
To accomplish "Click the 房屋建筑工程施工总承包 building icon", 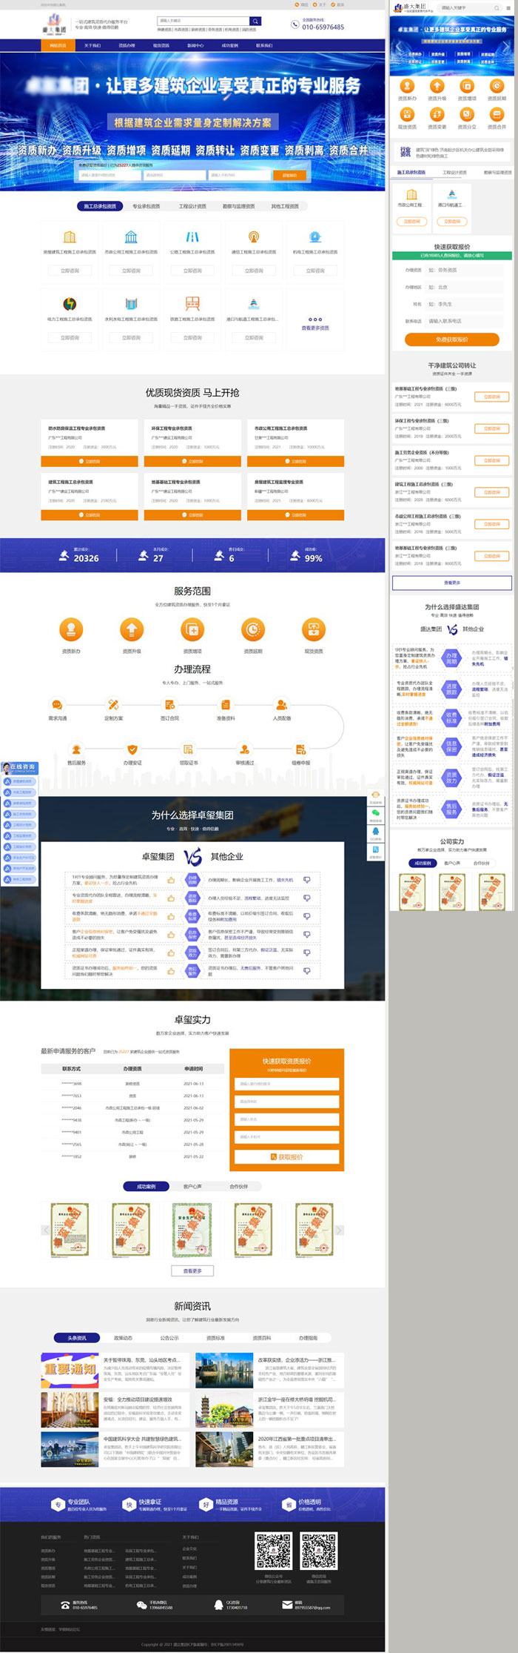I will 70,237.
